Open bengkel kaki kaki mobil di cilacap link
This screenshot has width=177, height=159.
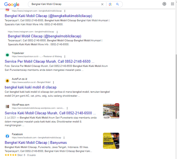30,87
